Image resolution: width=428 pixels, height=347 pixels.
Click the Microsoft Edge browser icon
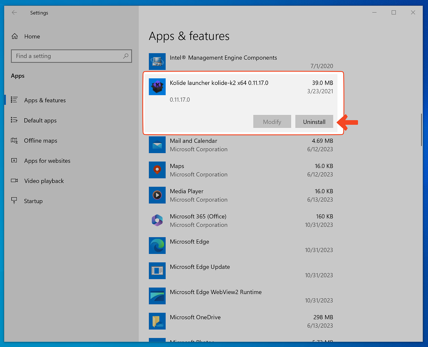157,246
